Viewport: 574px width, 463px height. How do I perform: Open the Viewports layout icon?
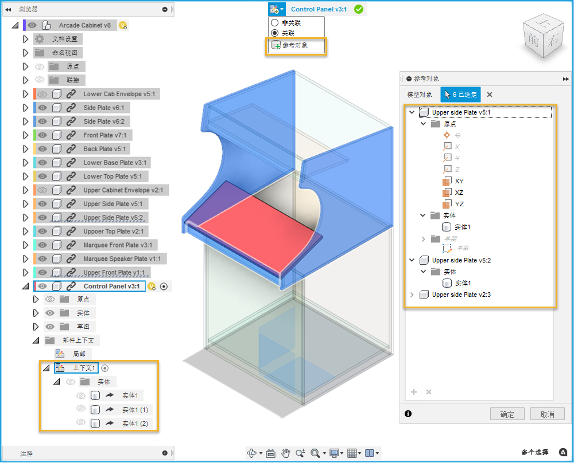370,453
